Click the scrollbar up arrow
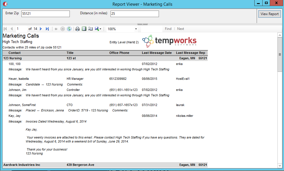The width and height of the screenshot is (284, 171). click(280, 35)
